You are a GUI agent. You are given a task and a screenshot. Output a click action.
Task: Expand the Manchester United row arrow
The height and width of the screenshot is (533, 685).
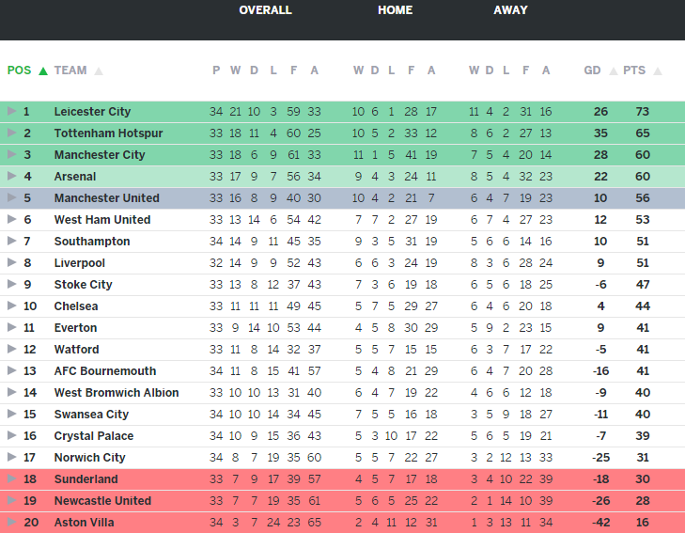pos(11,198)
